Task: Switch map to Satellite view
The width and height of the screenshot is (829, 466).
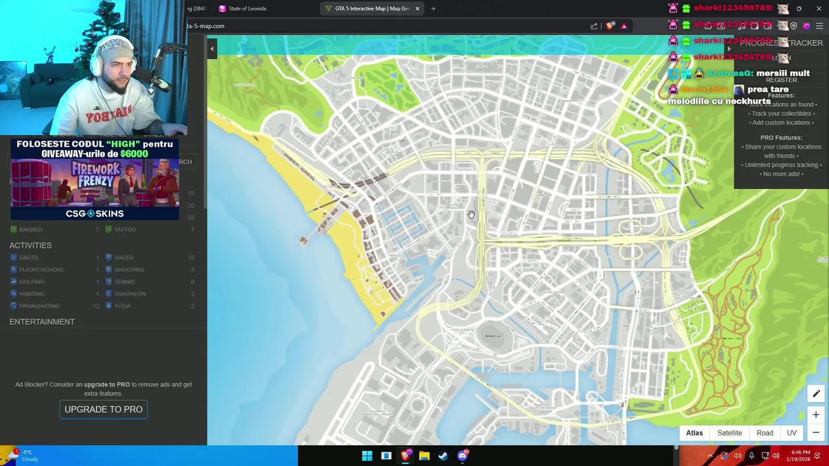Action: tap(729, 433)
